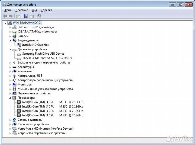Toggle the console tree pane toolbar icon
This screenshot has height=145, width=195.
click(x=18, y=16)
